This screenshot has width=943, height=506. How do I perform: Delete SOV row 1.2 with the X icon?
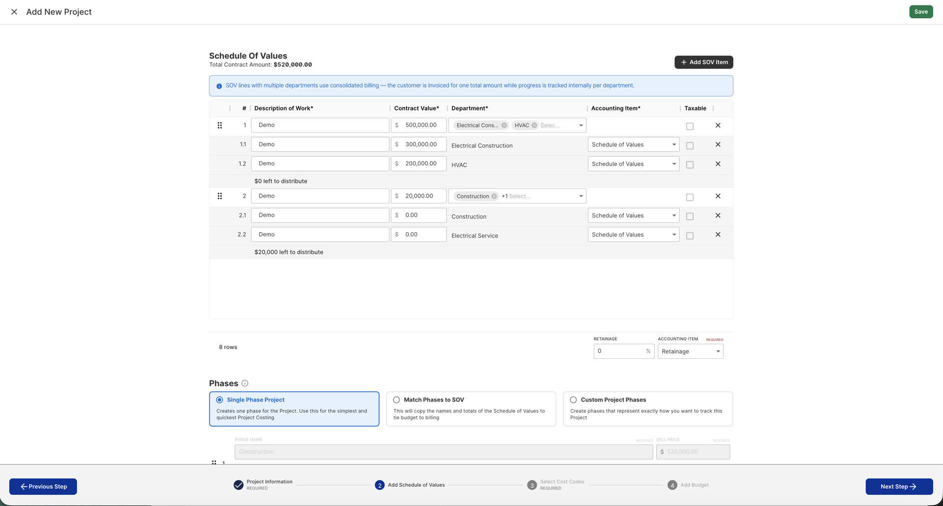pyautogui.click(x=718, y=163)
